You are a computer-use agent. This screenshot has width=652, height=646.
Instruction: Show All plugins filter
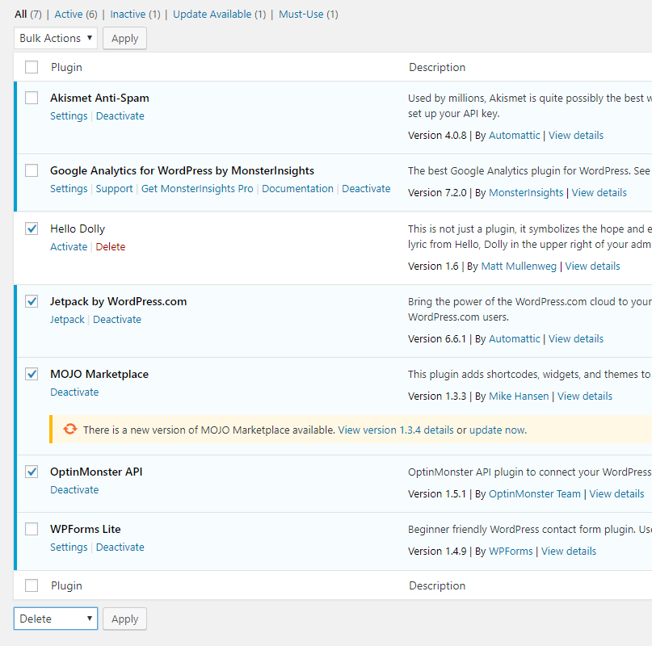27,15
